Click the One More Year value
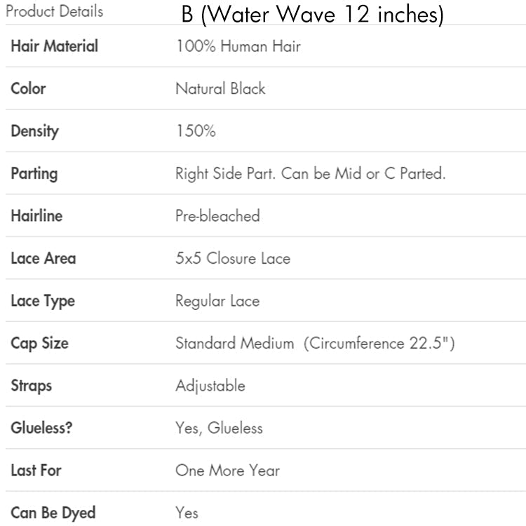This screenshot has height=526, width=526. (x=228, y=471)
